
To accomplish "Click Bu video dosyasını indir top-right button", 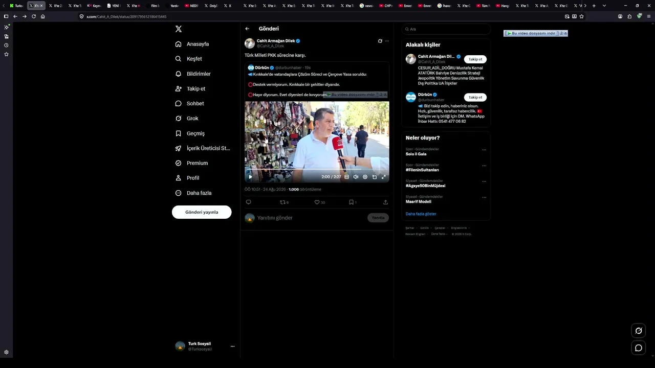I will [531, 33].
